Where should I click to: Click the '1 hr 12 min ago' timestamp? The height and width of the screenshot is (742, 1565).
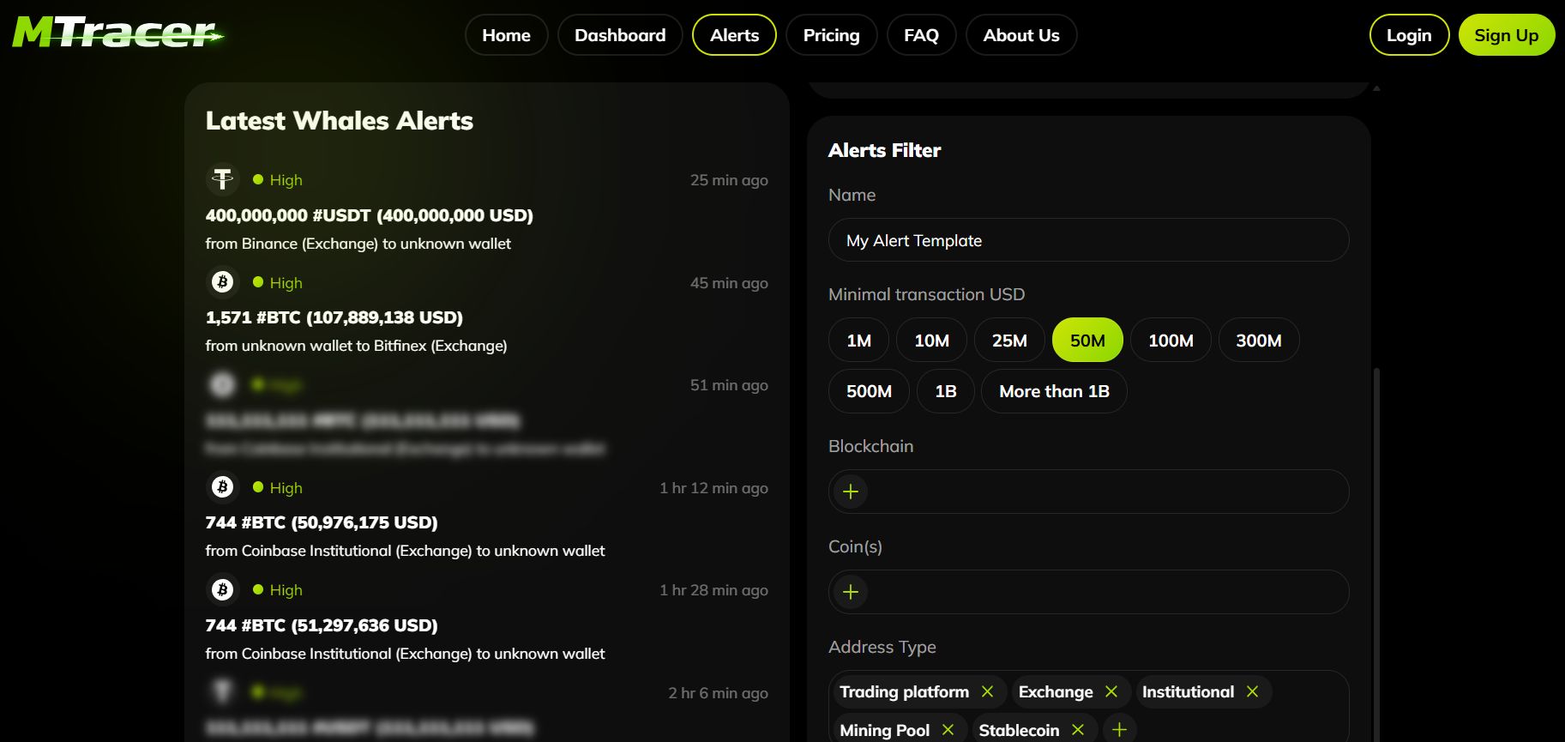(x=713, y=488)
